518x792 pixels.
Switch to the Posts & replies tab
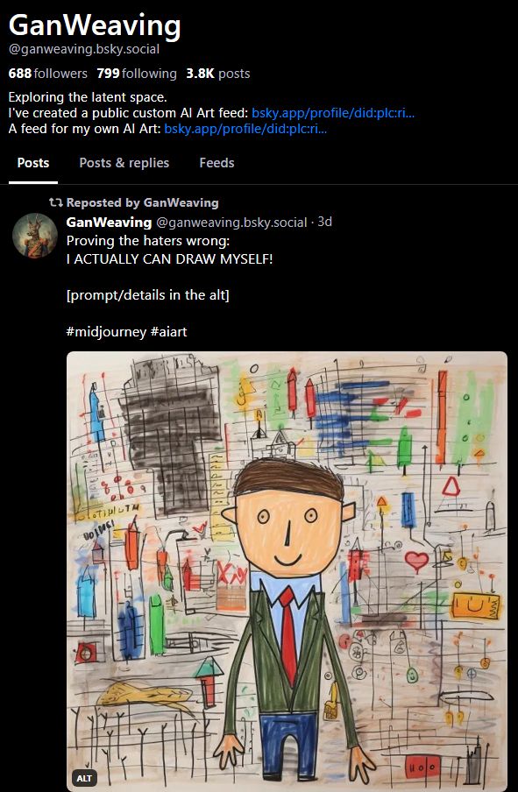[124, 163]
